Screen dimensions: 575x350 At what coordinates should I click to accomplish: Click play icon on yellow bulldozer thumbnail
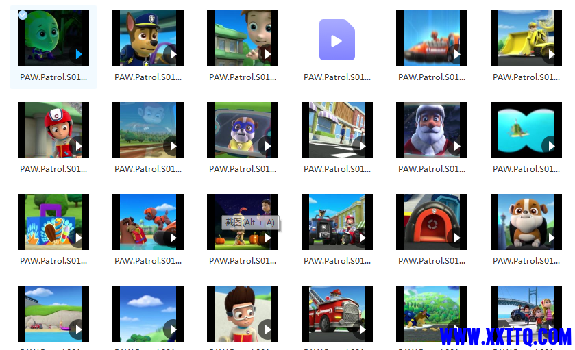tap(552, 54)
